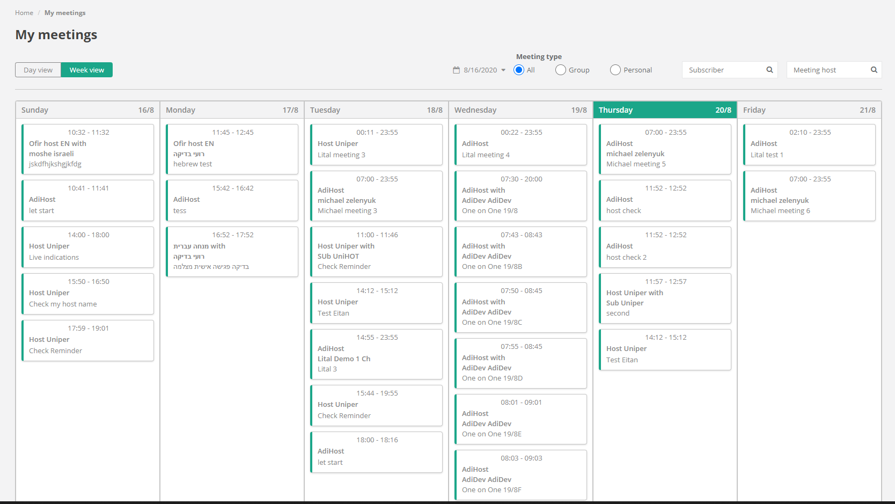The image size is (895, 504).
Task: Switch to Week view tab
Action: (x=86, y=70)
